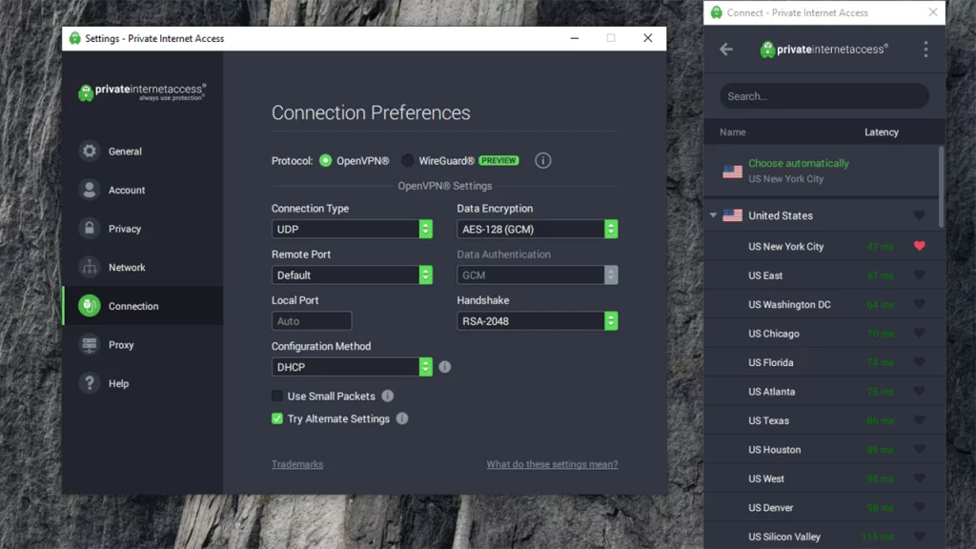This screenshot has width=976, height=549.
Task: Unfavorite US New York City red heart
Action: click(920, 246)
